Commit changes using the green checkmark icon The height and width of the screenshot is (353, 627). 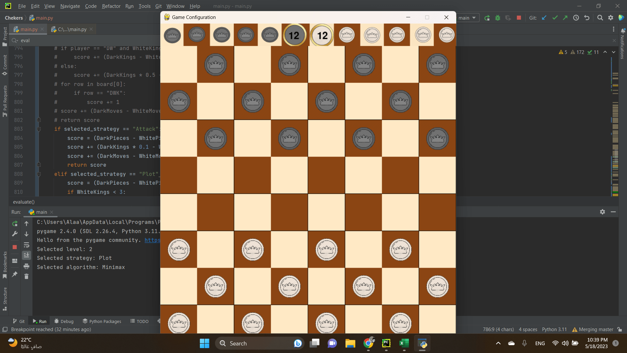click(555, 18)
